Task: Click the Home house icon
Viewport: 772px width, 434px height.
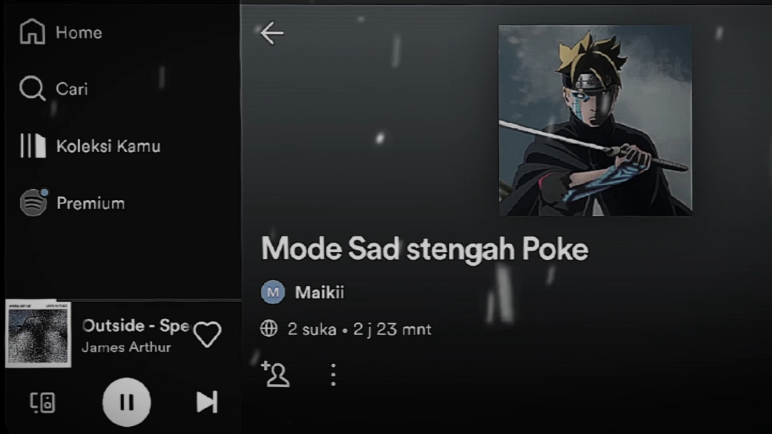Action: (32, 32)
